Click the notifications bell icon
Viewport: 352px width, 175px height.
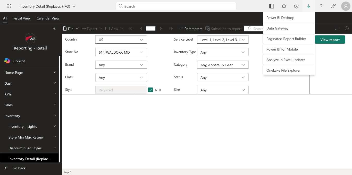284,6
